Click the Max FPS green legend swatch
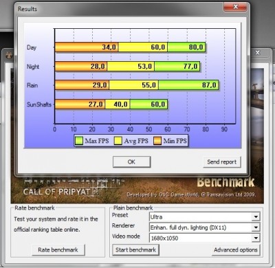Screen dimensions: 275x268 pos(79,141)
